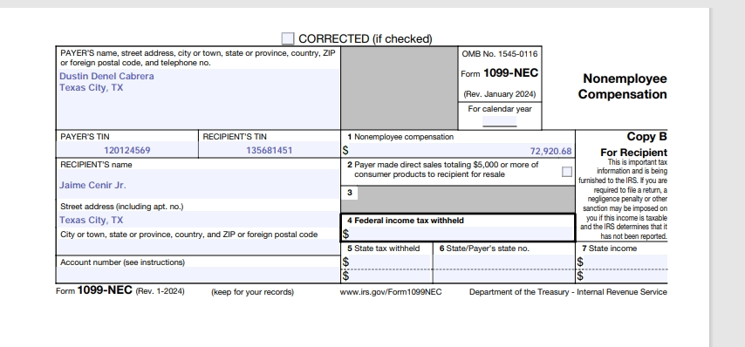The image size is (745, 347).
Task: Click the empty city, state, ZIP field
Action: [x=198, y=247]
